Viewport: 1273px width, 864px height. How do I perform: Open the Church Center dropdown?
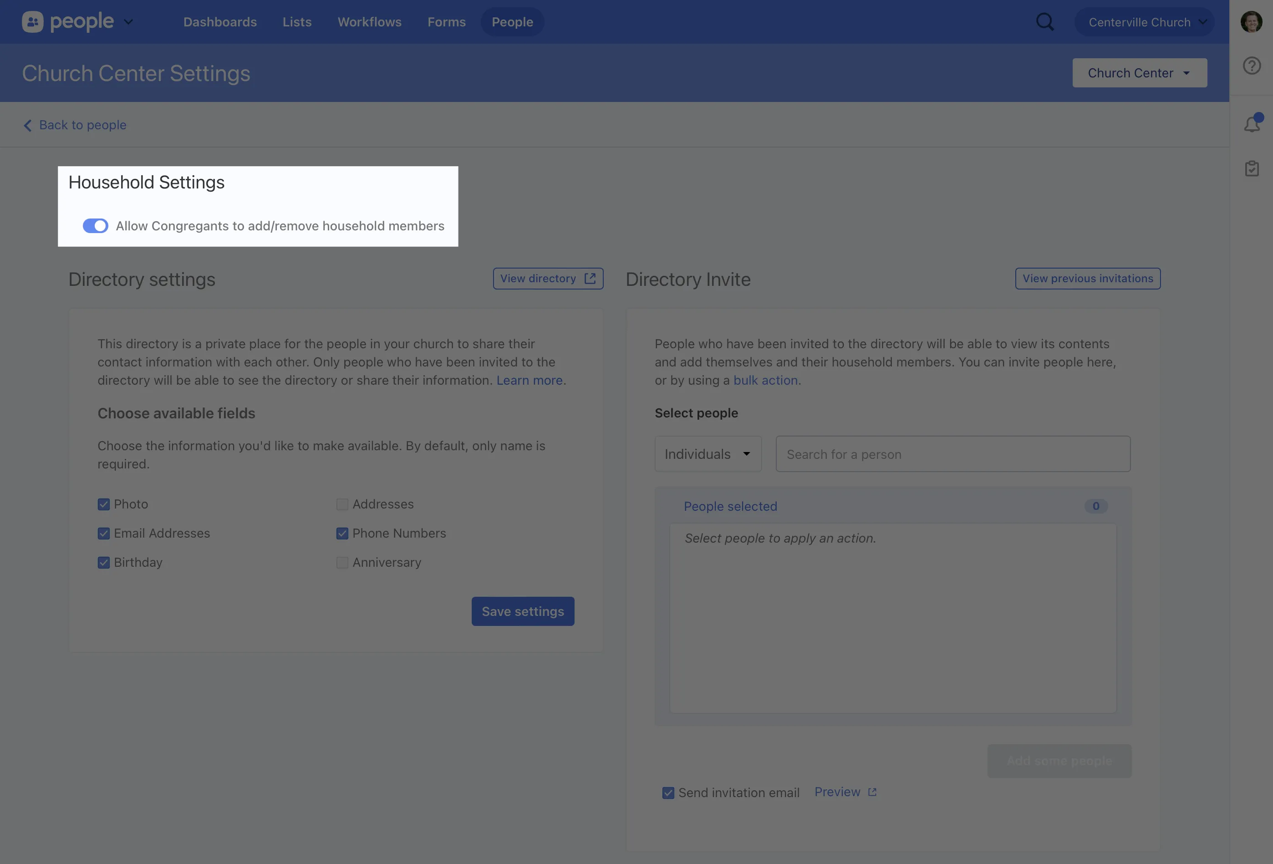point(1139,73)
